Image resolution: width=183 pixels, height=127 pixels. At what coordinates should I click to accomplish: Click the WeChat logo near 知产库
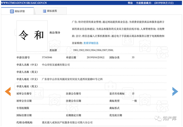coord(158,118)
